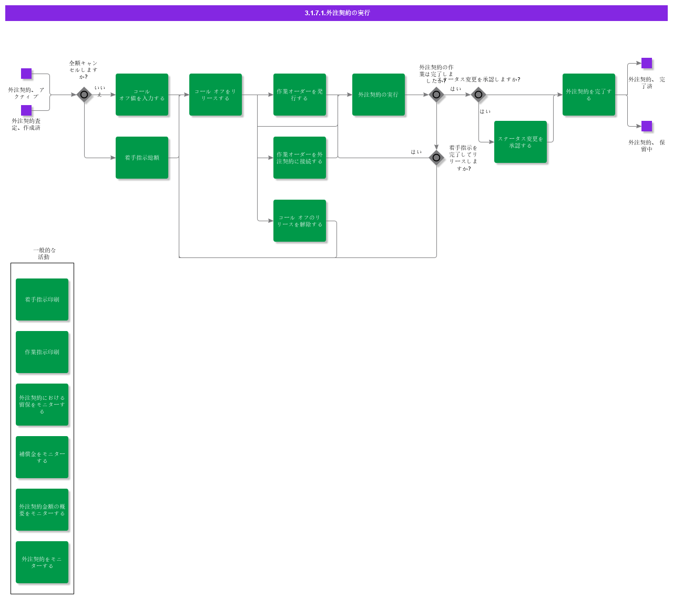The height and width of the screenshot is (599, 673).
Task: Select the 外注契約の作業は完了しましたか gateway
Action: (x=436, y=95)
